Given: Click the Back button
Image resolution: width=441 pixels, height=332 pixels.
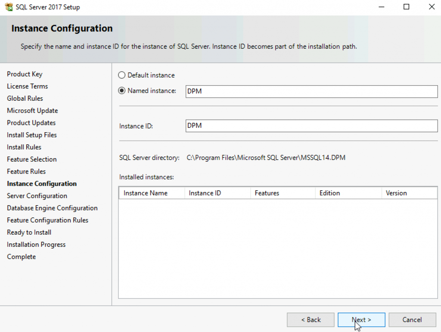Looking at the screenshot, I should [311, 320].
